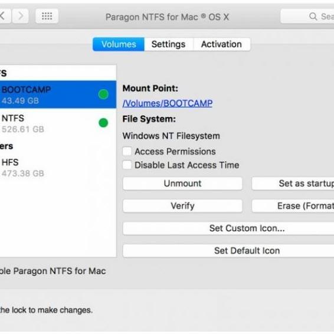Screen dimensions: 334x334
Task: Click the Erase (Format) button
Action: [x=293, y=206]
